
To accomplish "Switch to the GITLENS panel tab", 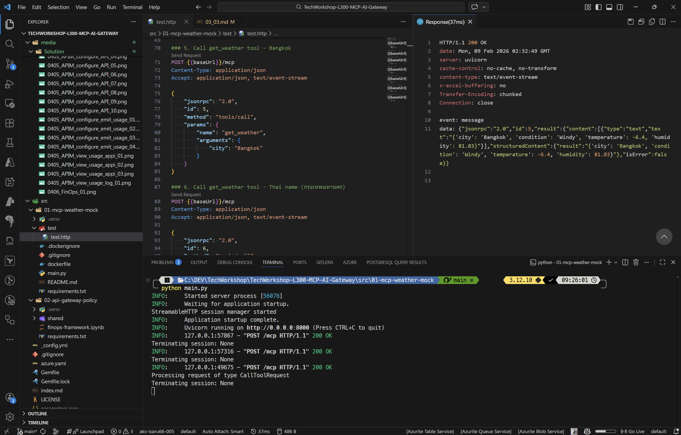I will click(x=324, y=262).
